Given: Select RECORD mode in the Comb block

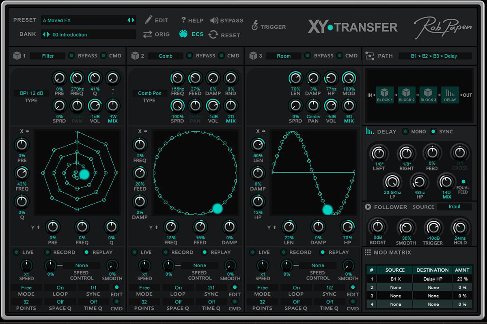Looking at the screenshot, I should pos(166,252).
